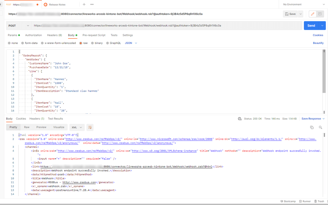Screen dimensions: 328x205
Task: Open the Save Response dropdown
Action: (x=313, y=119)
